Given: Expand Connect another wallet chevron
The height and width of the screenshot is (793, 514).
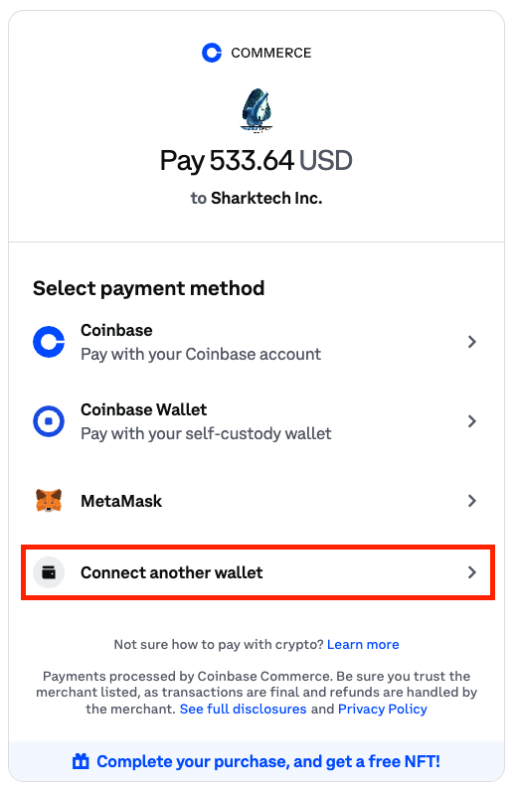Looking at the screenshot, I should (x=472, y=572).
